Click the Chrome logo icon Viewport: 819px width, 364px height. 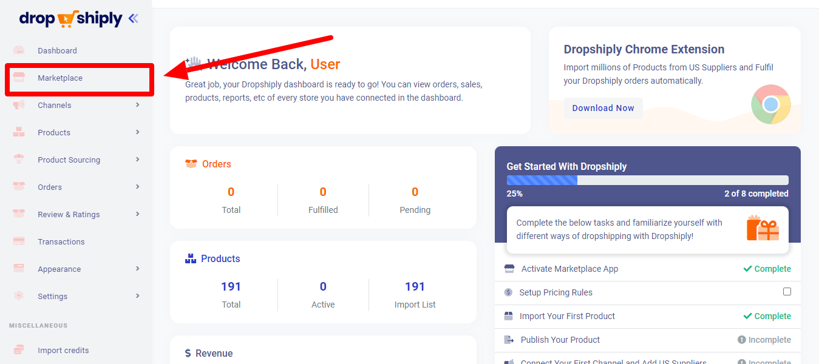(770, 104)
